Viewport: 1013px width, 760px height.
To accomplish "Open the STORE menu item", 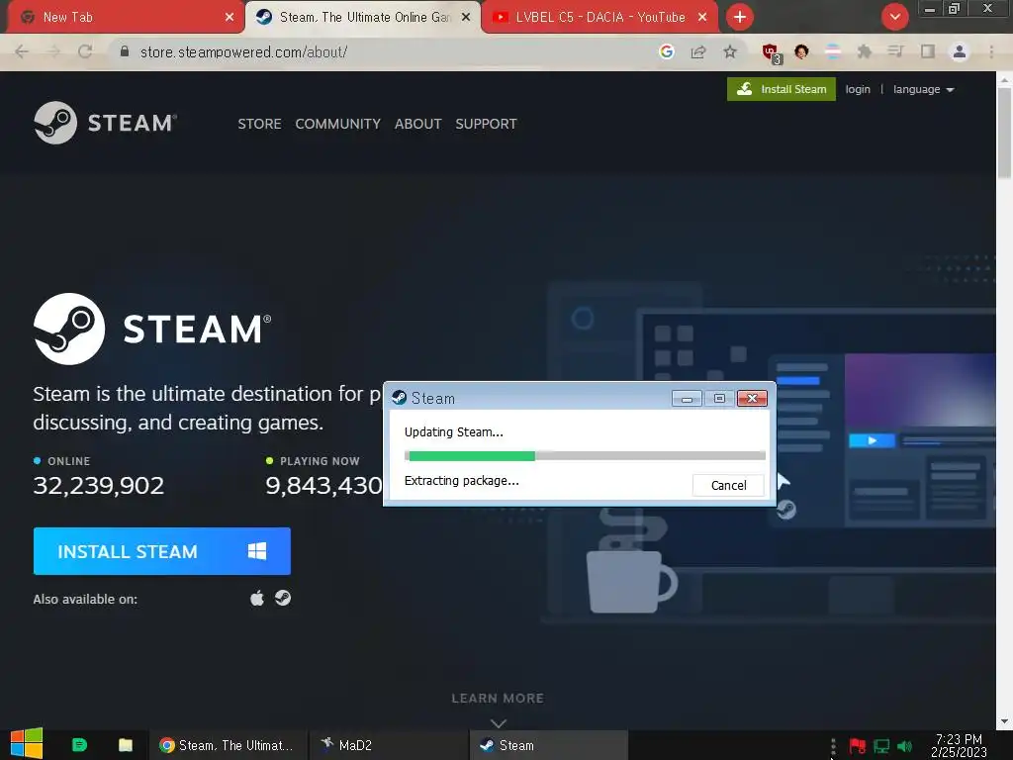I will [259, 124].
